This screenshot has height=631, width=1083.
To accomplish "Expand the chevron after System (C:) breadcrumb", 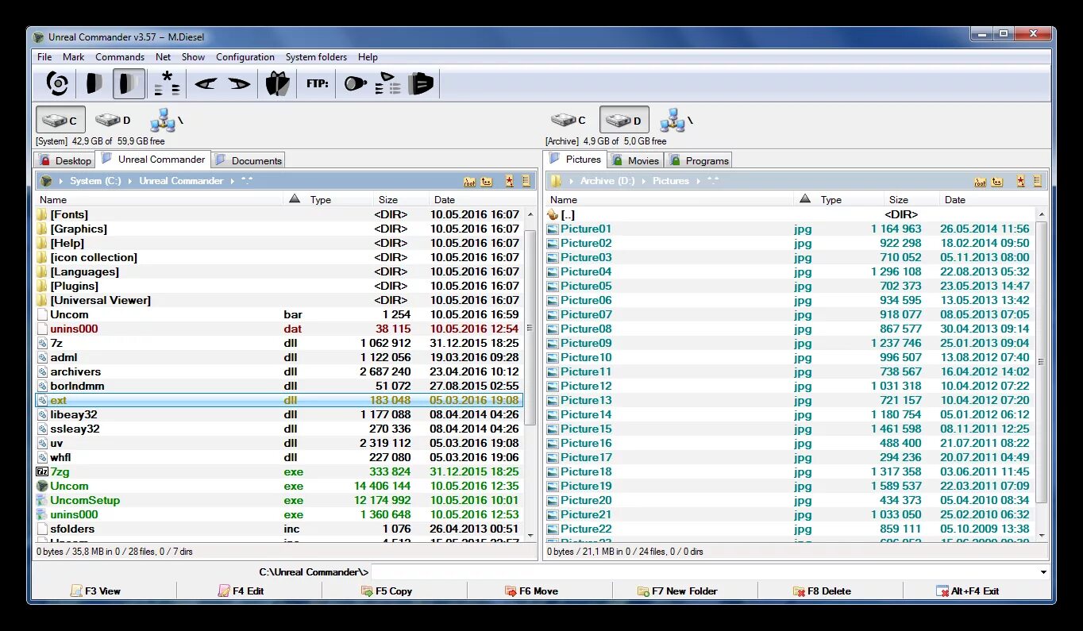I will (x=130, y=181).
